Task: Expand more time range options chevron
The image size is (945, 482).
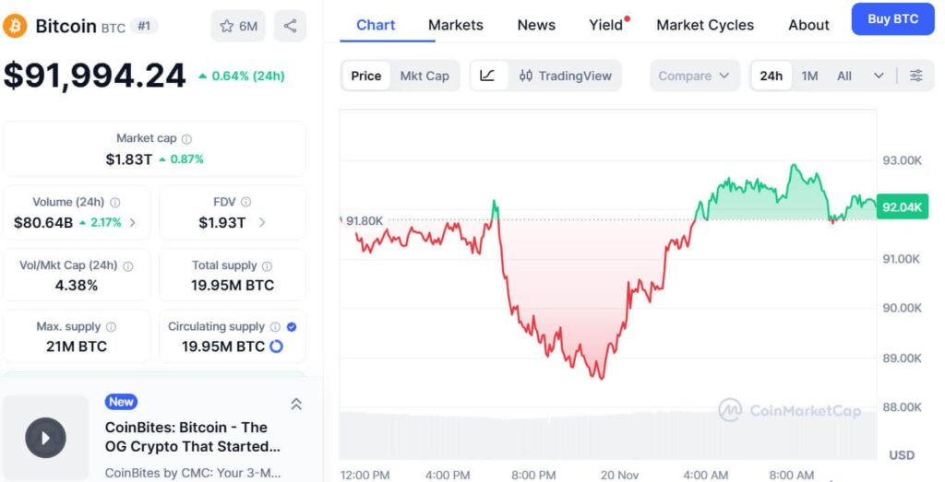Action: (x=879, y=76)
